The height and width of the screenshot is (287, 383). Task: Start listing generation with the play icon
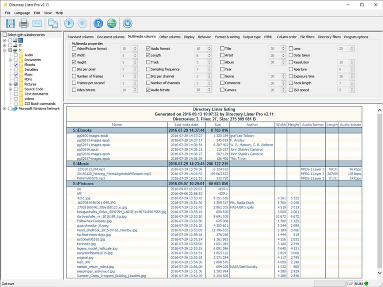69,23
